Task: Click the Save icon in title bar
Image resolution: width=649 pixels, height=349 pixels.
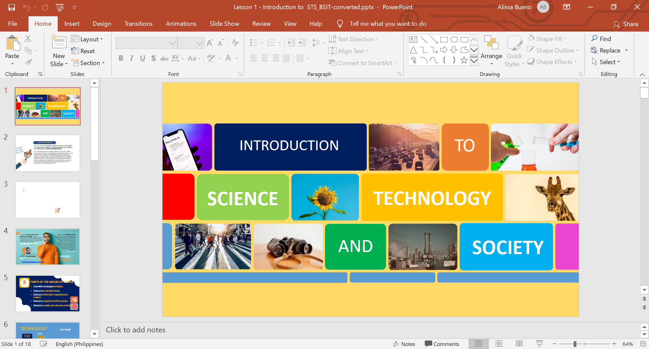Action: coord(12,7)
